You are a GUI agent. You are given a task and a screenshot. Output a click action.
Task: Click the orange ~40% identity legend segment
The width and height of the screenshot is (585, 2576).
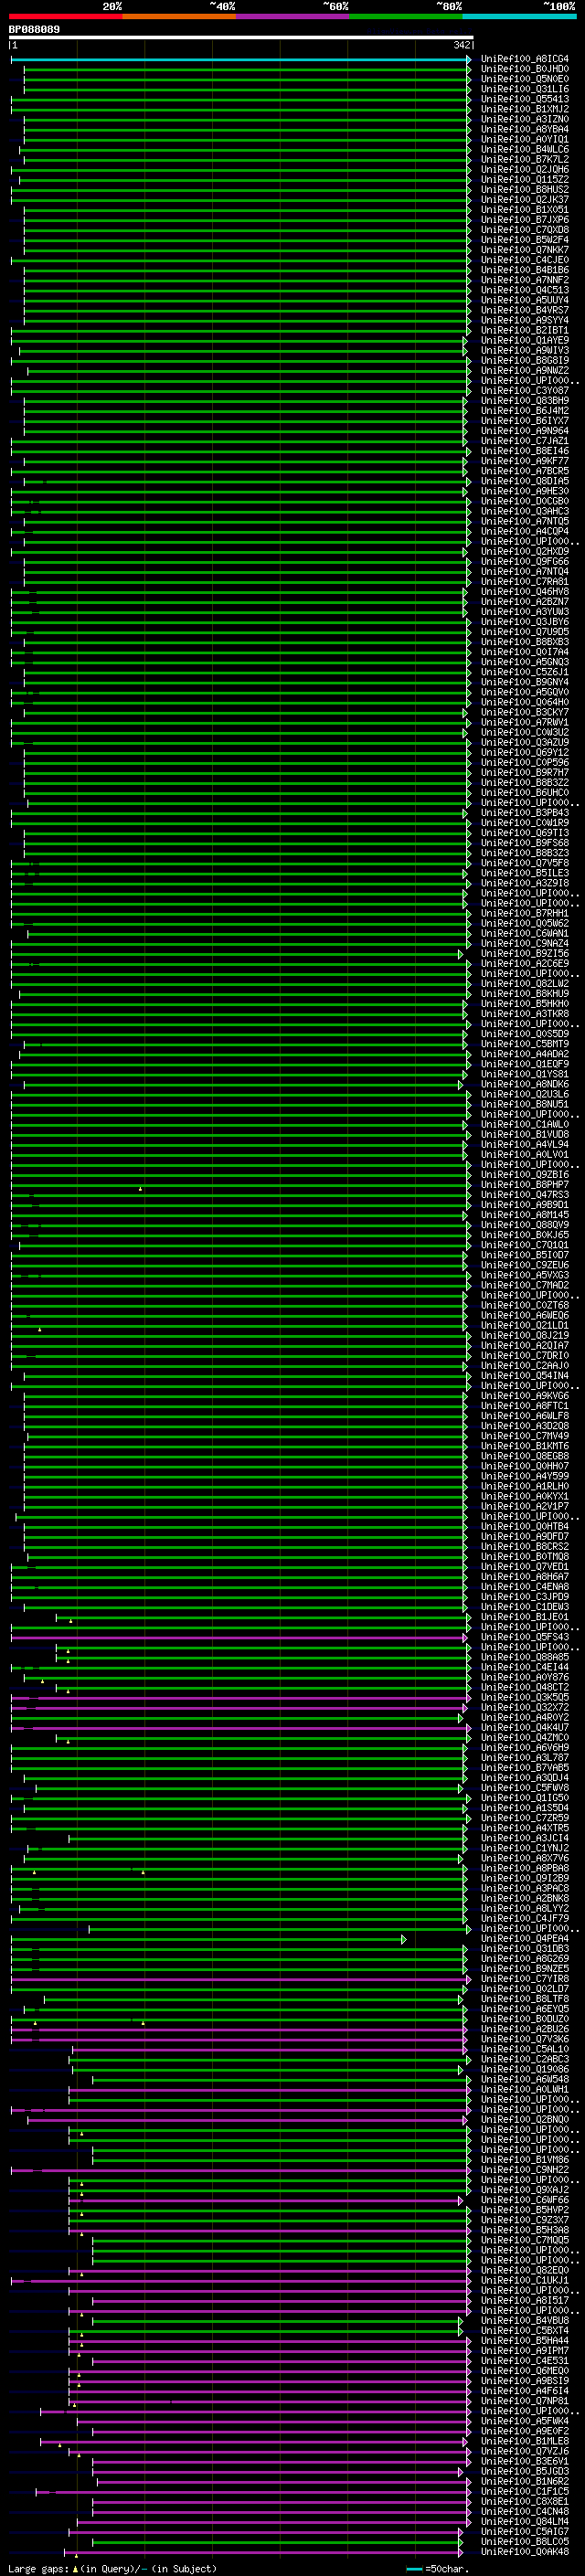tap(179, 16)
